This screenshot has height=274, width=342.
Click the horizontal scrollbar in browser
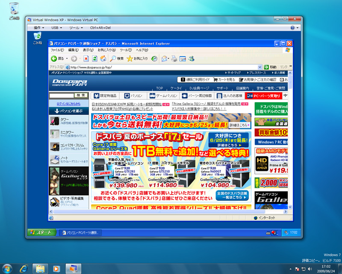click(x=171, y=212)
